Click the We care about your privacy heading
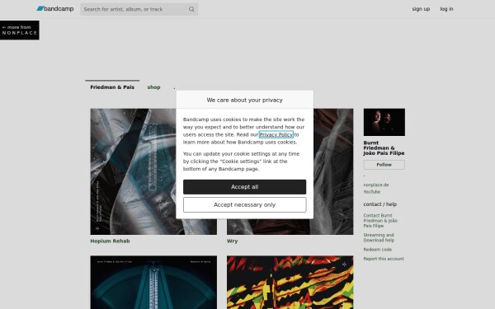The width and height of the screenshot is (495, 309). click(x=244, y=100)
